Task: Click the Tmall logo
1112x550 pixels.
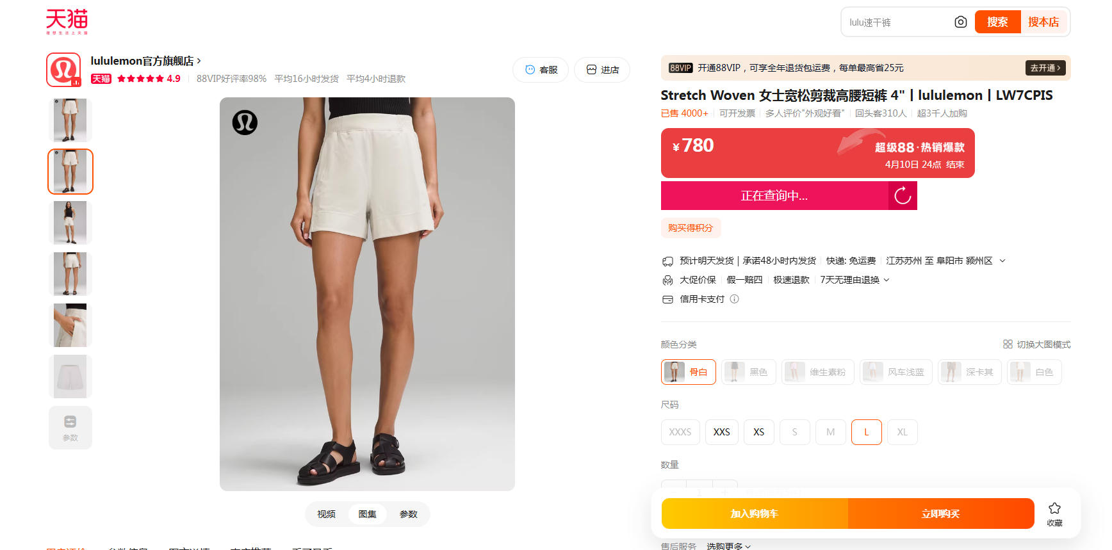Action: 67,21
